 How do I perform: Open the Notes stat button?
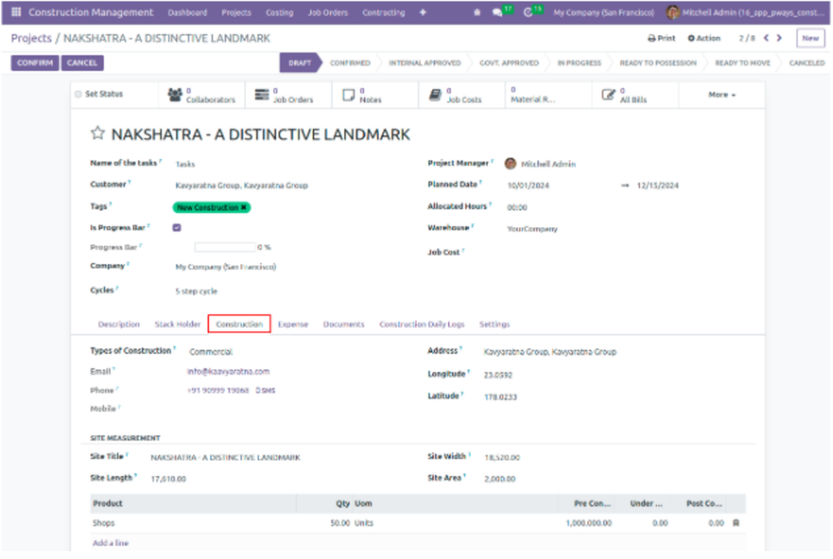[362, 95]
